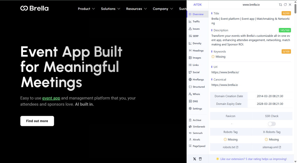Open the robots.txt link

coord(230,147)
